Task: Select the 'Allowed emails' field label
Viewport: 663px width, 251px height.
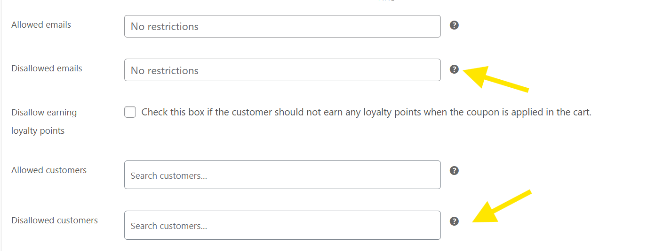Action: (41, 25)
